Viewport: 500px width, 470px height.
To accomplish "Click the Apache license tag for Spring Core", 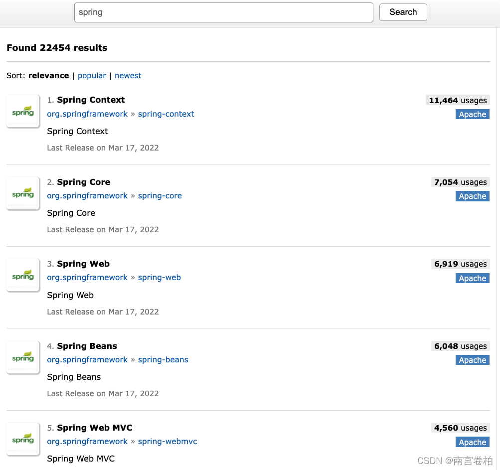I will (473, 196).
